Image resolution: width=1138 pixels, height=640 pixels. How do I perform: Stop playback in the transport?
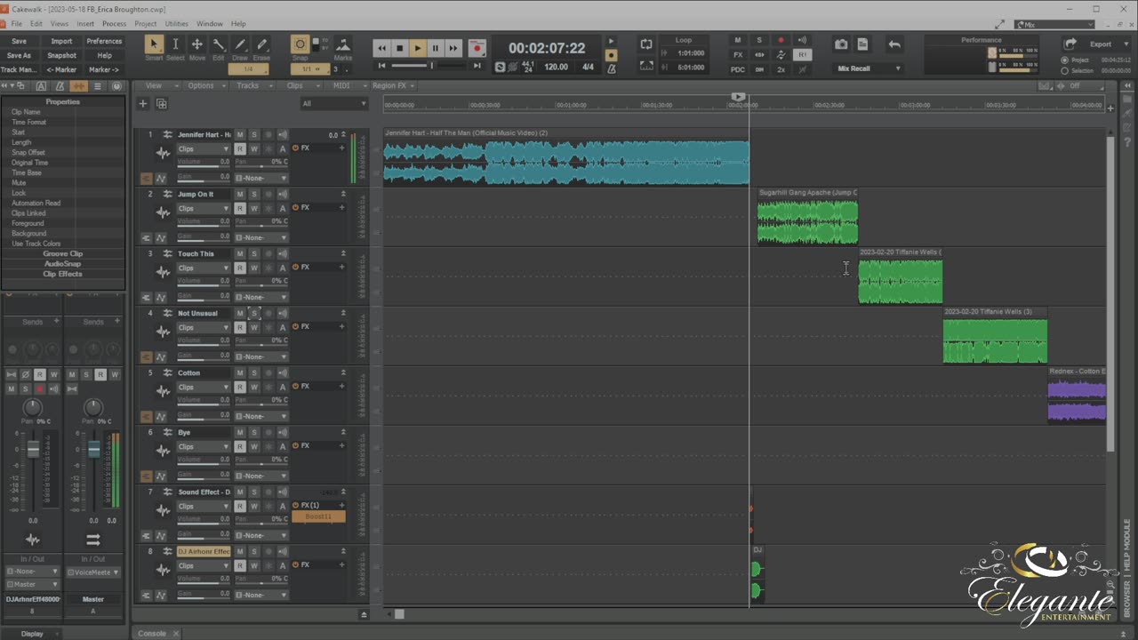coord(399,48)
